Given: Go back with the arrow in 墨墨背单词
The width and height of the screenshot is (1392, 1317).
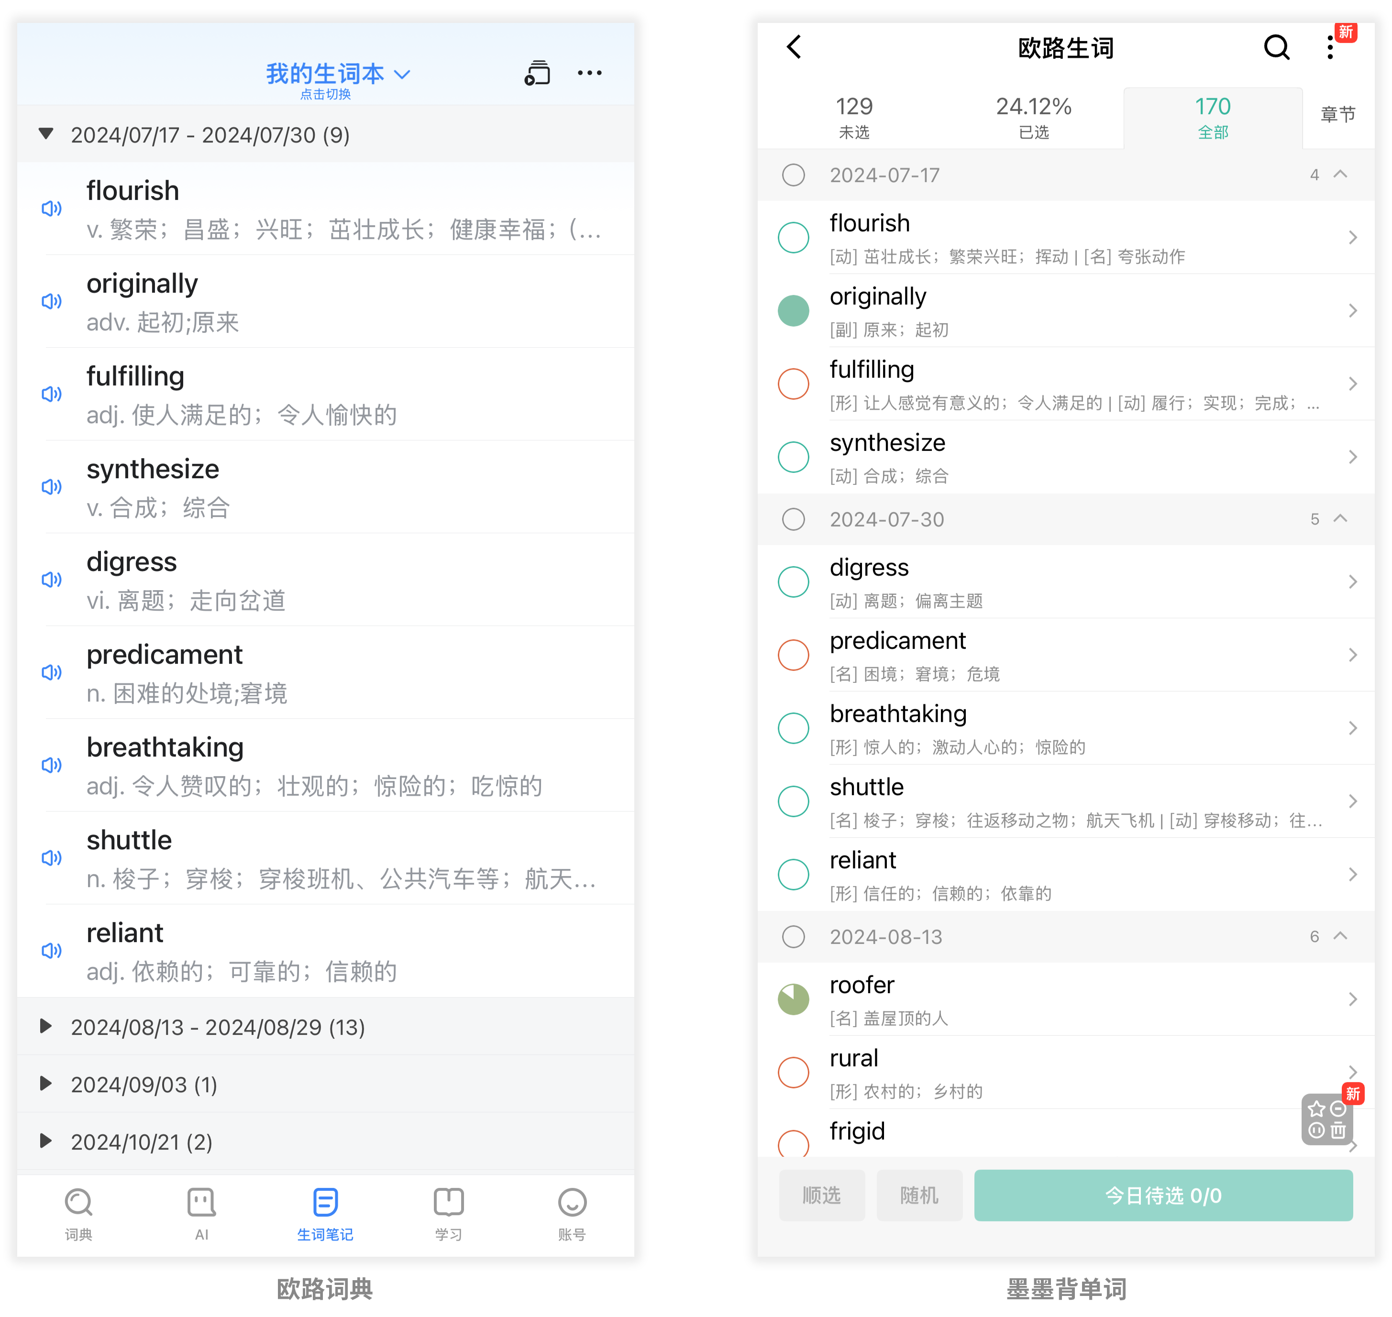Looking at the screenshot, I should 794,47.
